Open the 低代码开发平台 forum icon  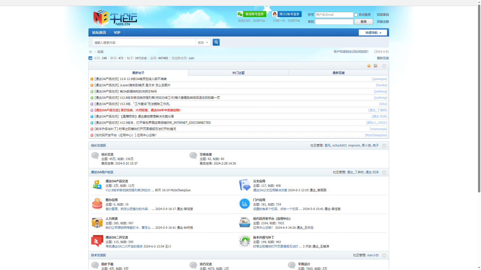[x=245, y=222]
